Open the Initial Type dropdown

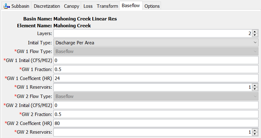(156, 42)
